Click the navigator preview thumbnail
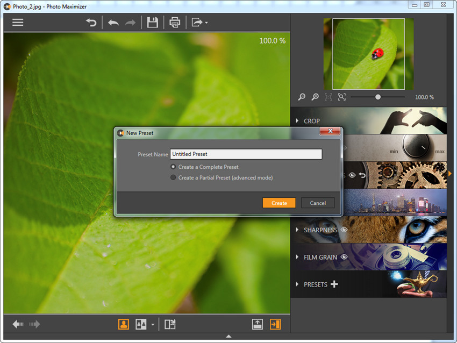 coord(368,54)
